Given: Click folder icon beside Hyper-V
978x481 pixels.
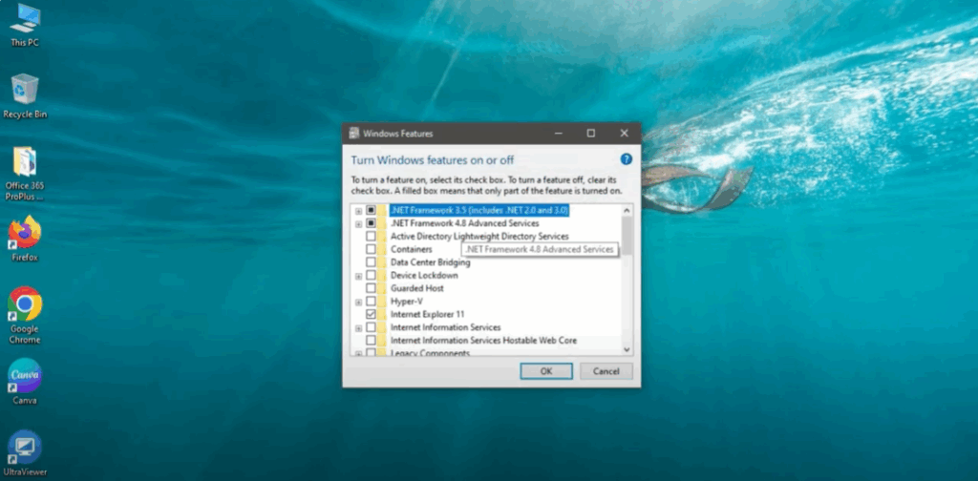Looking at the screenshot, I should 382,302.
